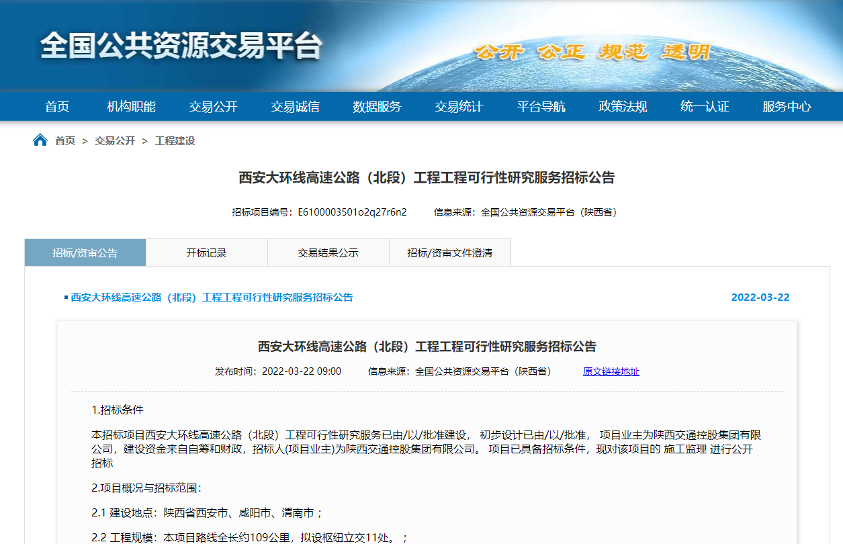Open the 服务中心 menu item
The width and height of the screenshot is (843, 544).
pos(787,107)
